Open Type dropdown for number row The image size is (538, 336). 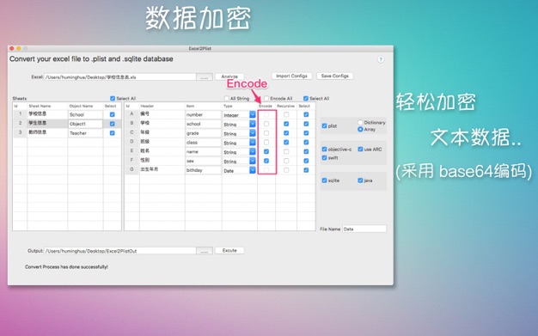click(253, 115)
